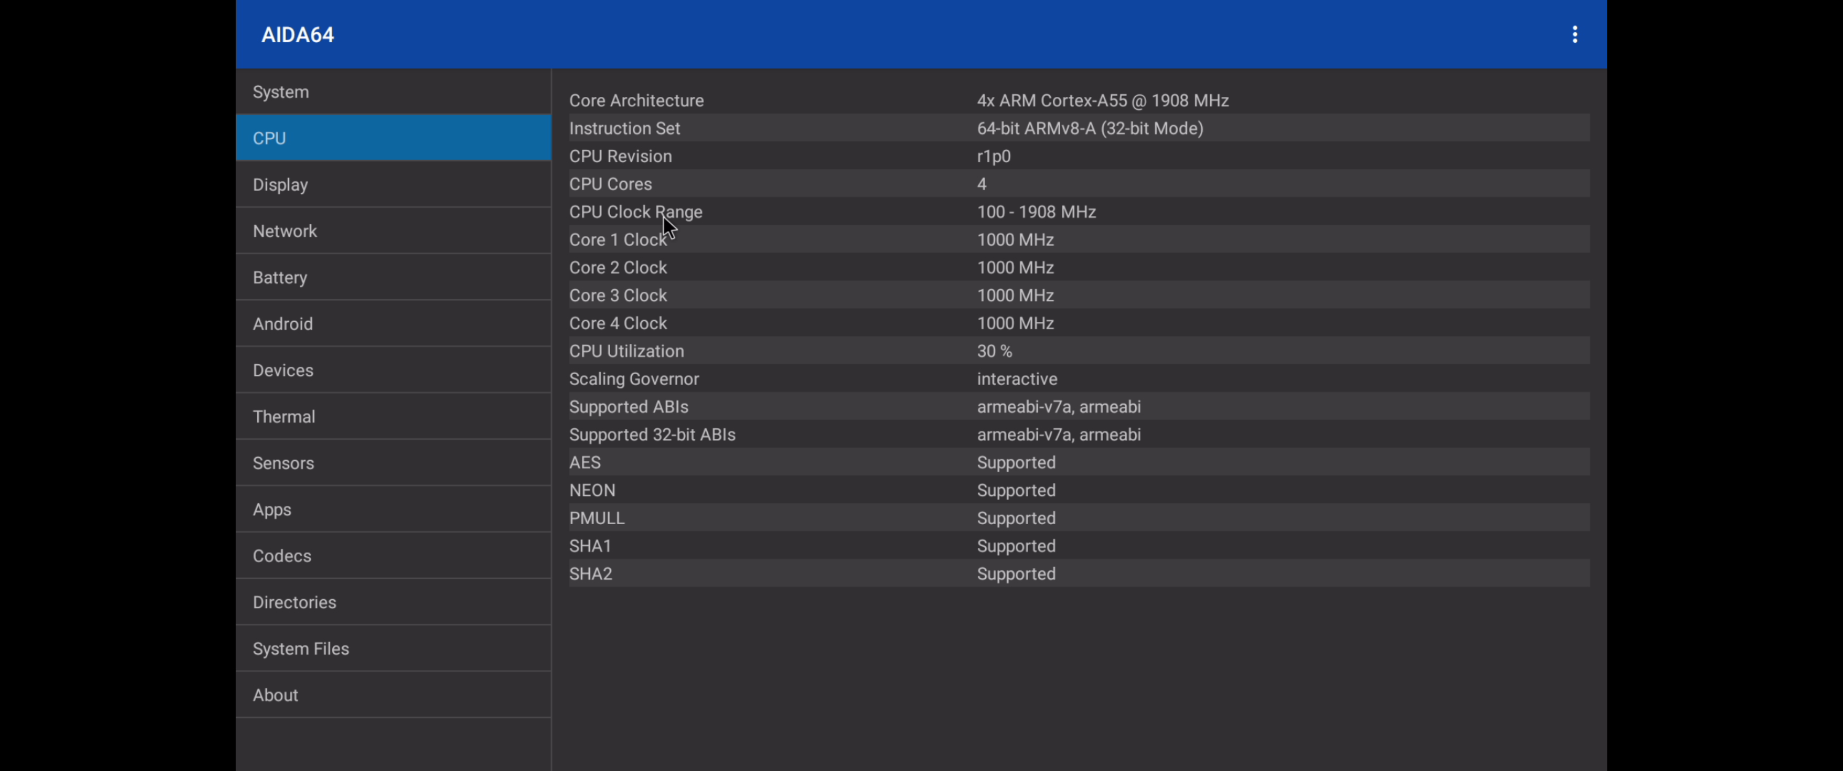Click the AIDA64 app title
This screenshot has width=1843, height=771.
click(298, 34)
